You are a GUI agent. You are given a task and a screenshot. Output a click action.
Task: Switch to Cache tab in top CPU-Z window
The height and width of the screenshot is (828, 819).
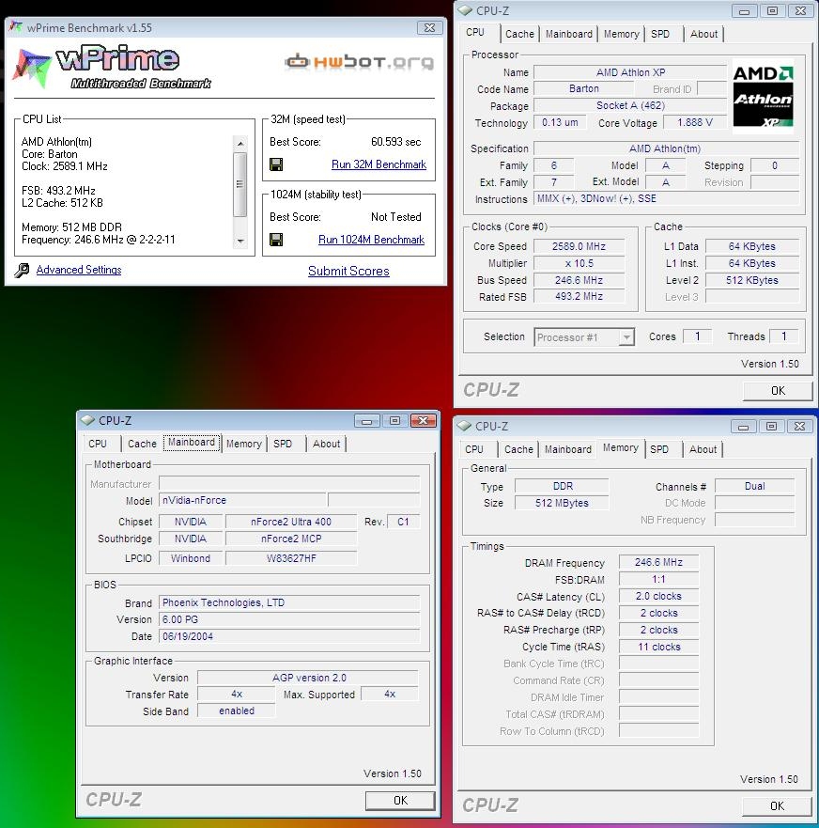click(519, 34)
